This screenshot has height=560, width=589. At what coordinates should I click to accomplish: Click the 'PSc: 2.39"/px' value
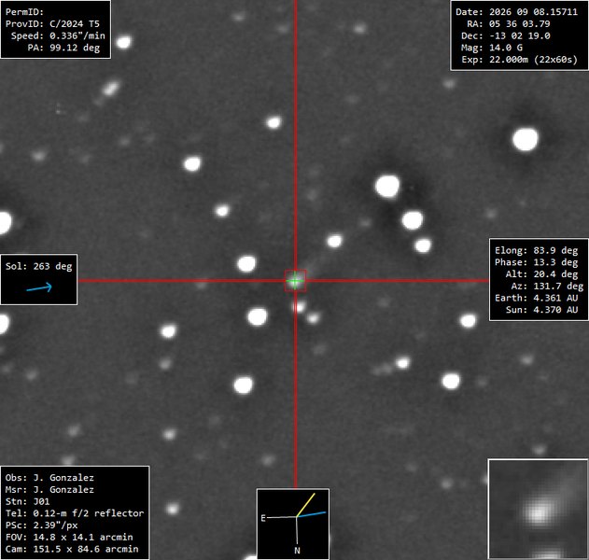pyautogui.click(x=41, y=525)
